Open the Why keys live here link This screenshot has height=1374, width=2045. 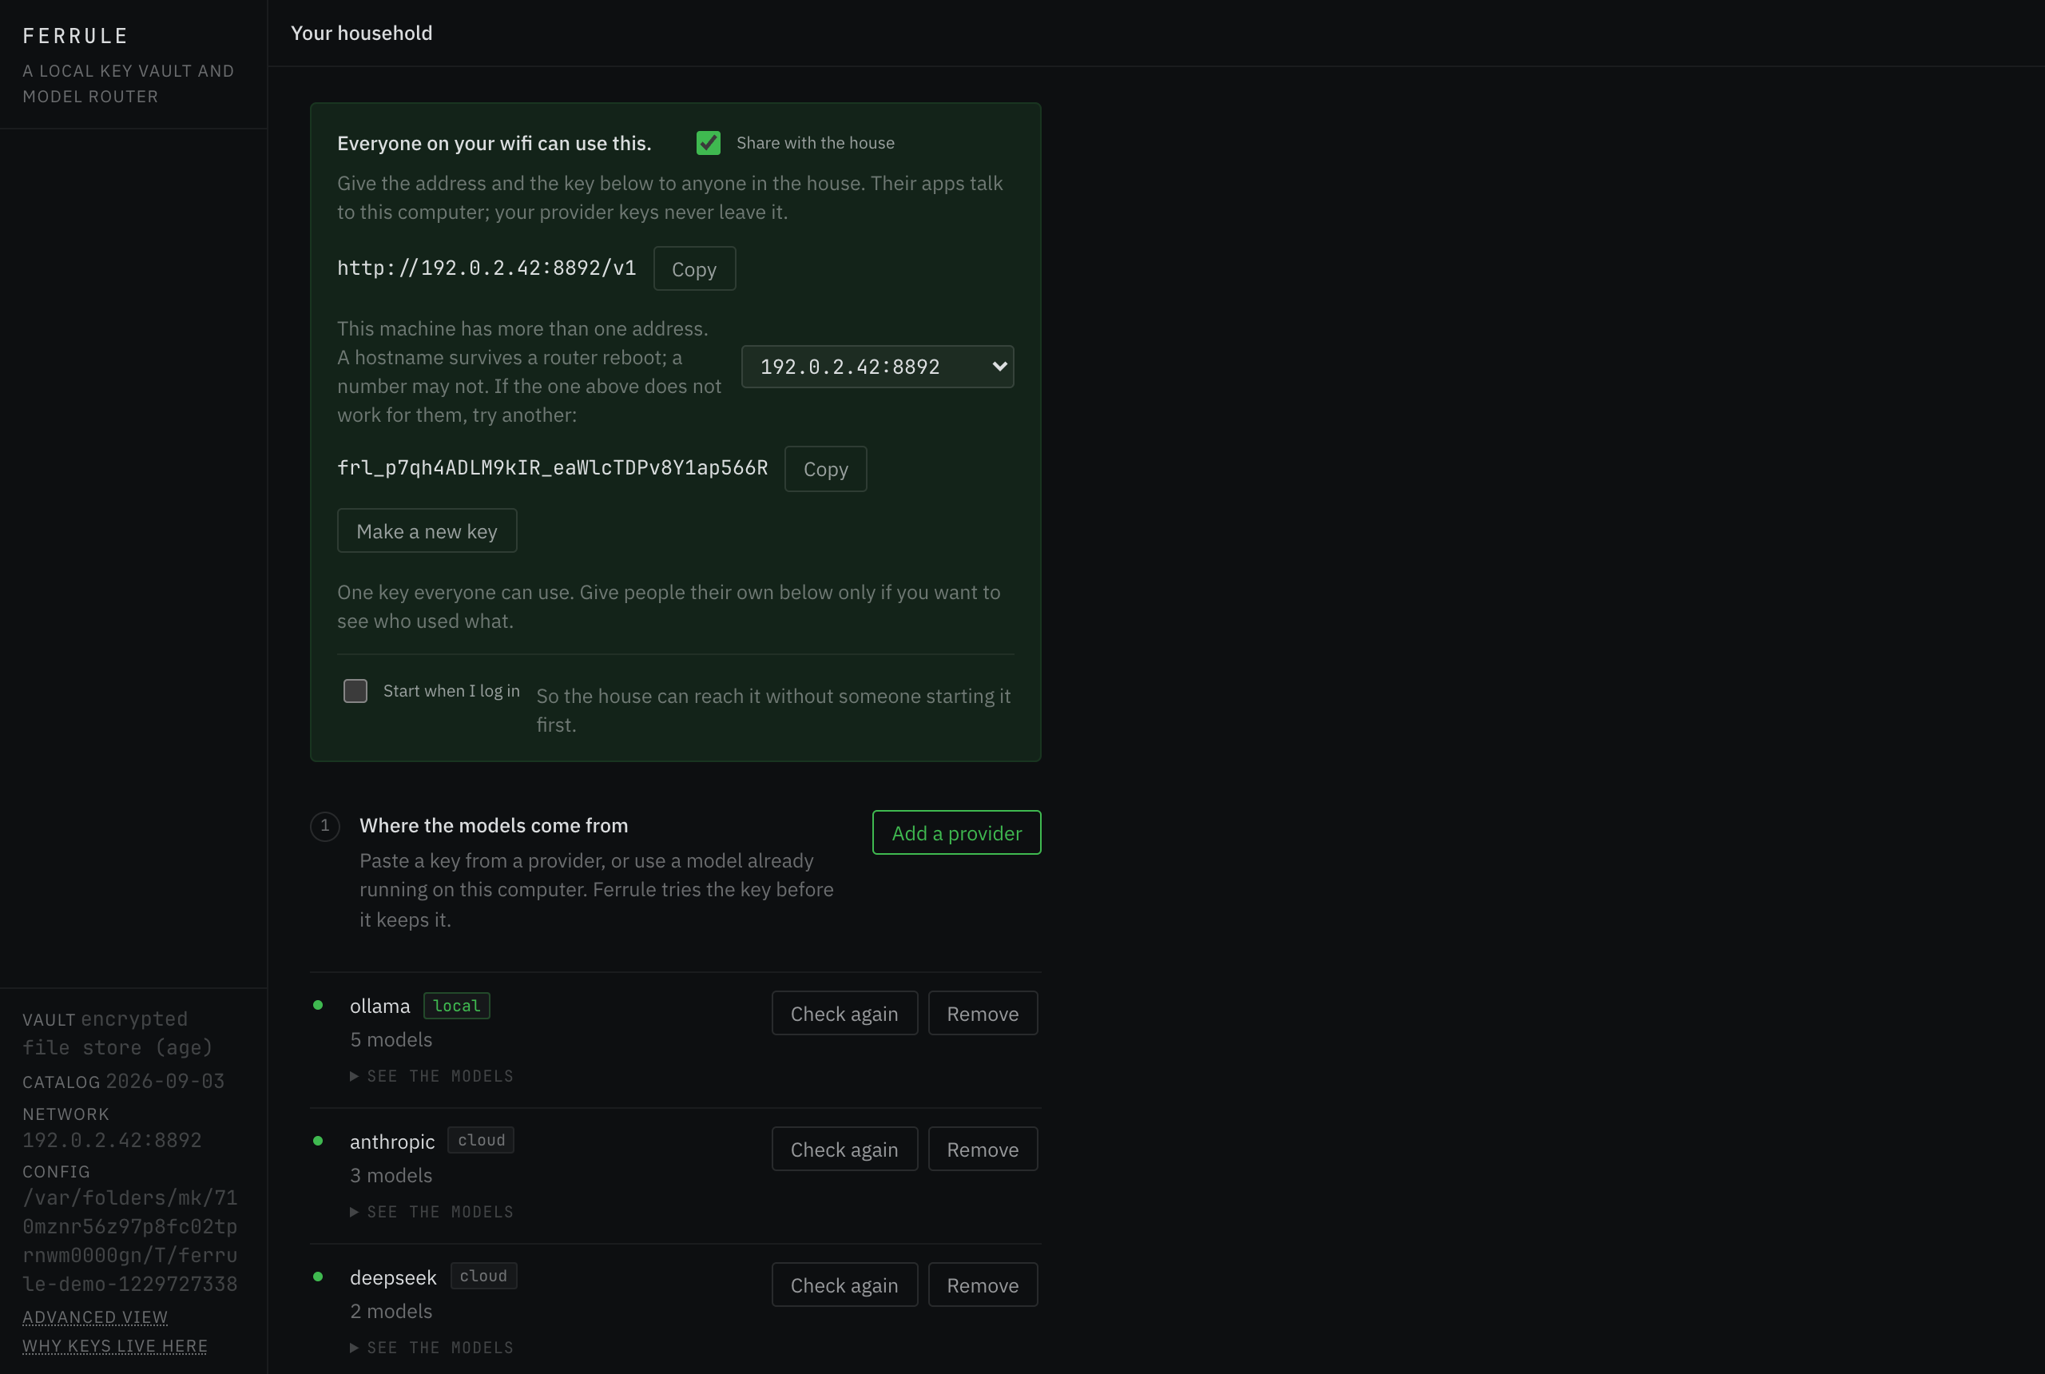point(115,1346)
